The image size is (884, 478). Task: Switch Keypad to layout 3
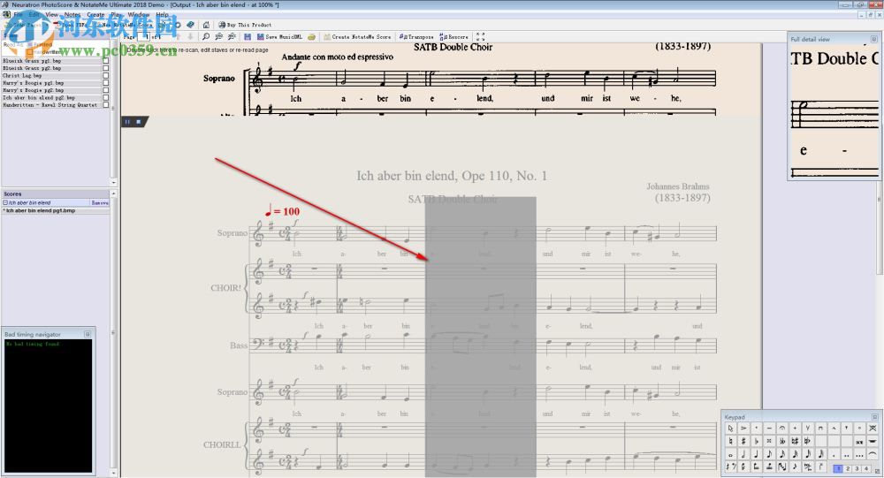[857, 468]
